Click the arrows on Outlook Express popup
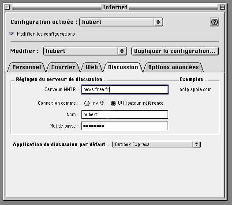Viewport: 232px width, 205px height. click(196, 144)
